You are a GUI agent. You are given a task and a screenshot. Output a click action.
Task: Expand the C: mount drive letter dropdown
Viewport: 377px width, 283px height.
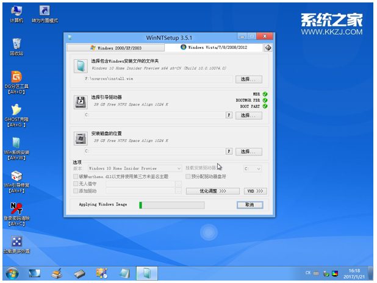pos(252,168)
